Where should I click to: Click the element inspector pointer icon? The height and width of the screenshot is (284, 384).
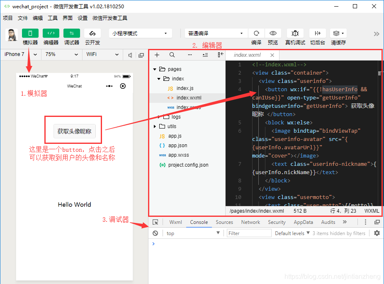(x=155, y=222)
